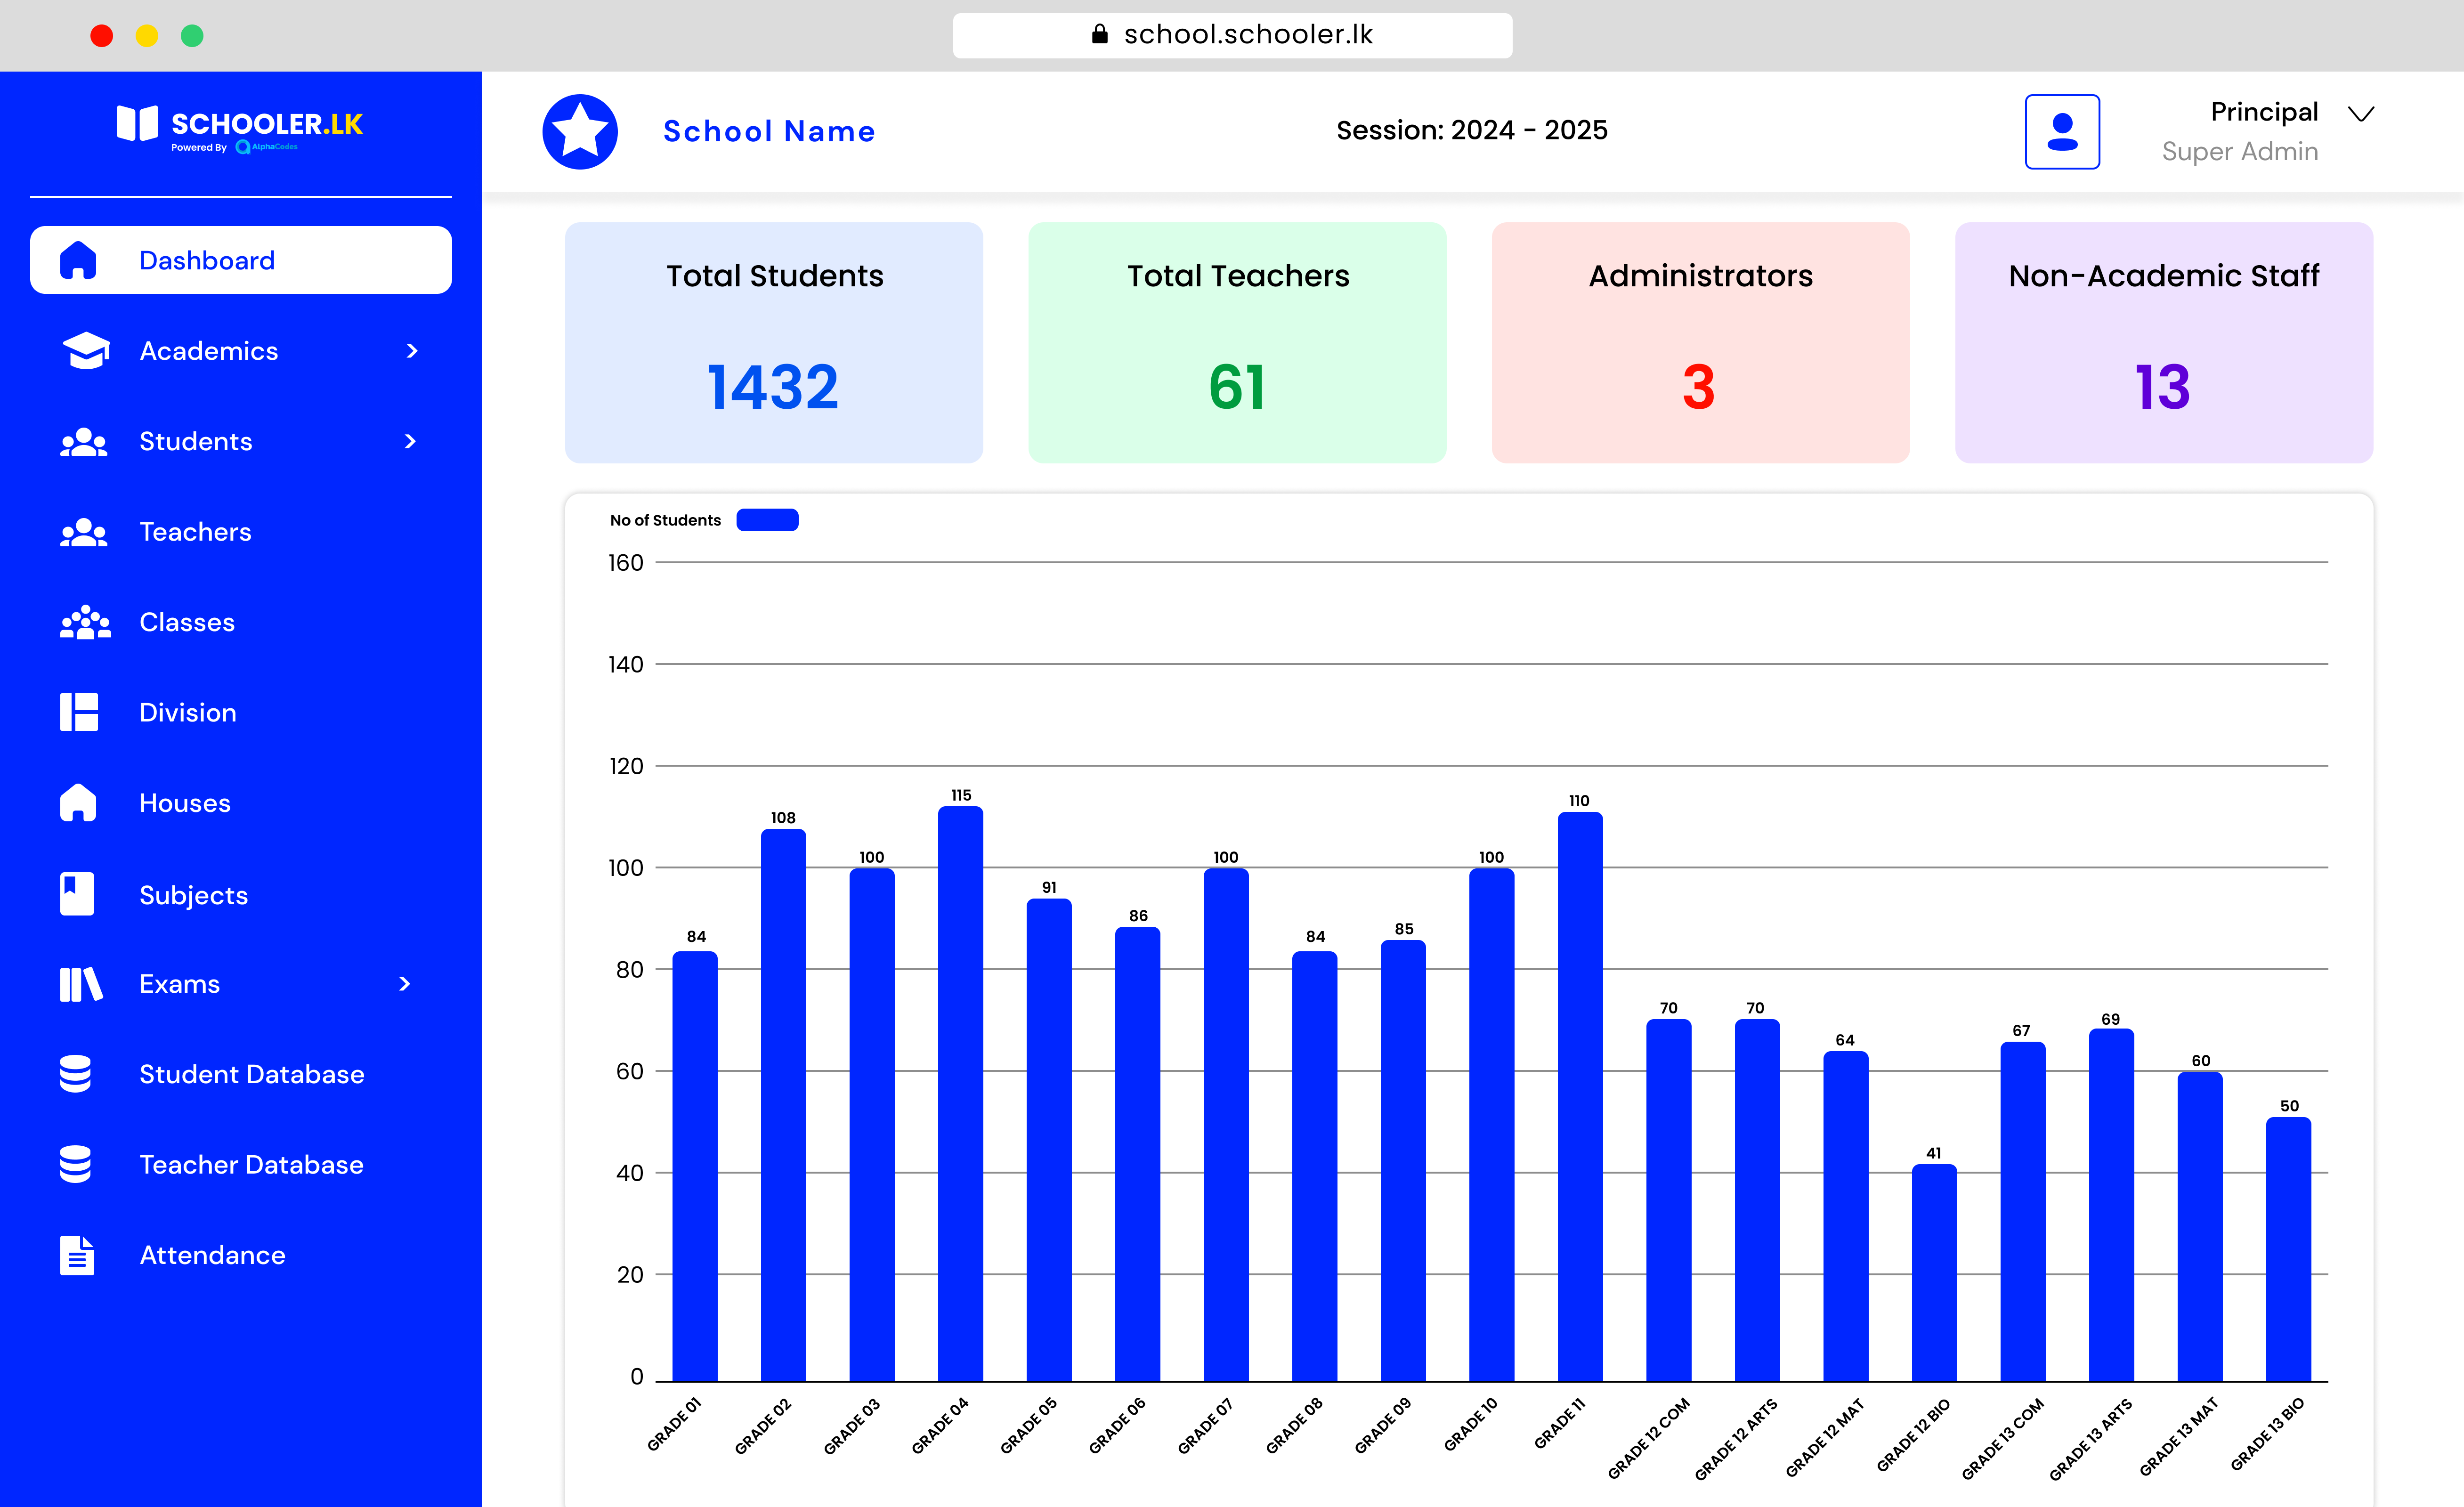
Task: Click the School Name link
Action: point(769,131)
